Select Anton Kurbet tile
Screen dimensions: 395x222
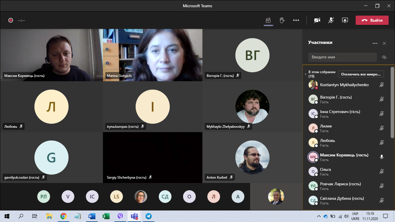pyautogui.click(x=252, y=158)
